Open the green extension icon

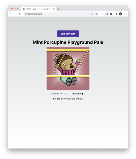pyautogui.click(x=102, y=14)
